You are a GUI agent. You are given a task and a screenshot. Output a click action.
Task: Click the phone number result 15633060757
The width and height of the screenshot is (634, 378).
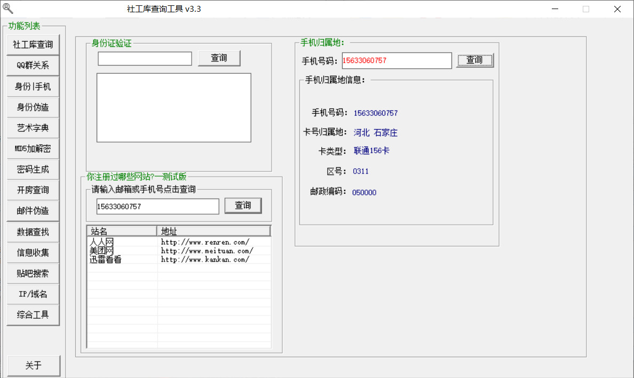(x=376, y=113)
